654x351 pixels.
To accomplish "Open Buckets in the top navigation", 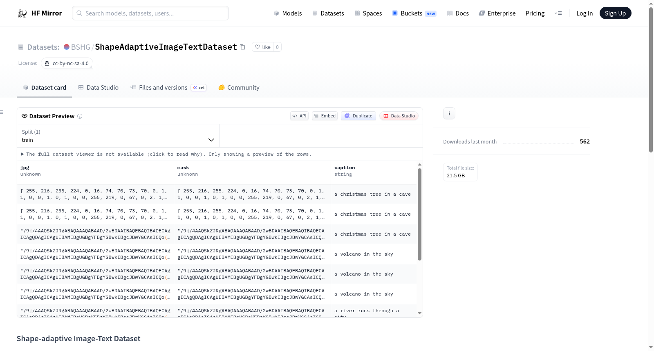I will pyautogui.click(x=414, y=13).
